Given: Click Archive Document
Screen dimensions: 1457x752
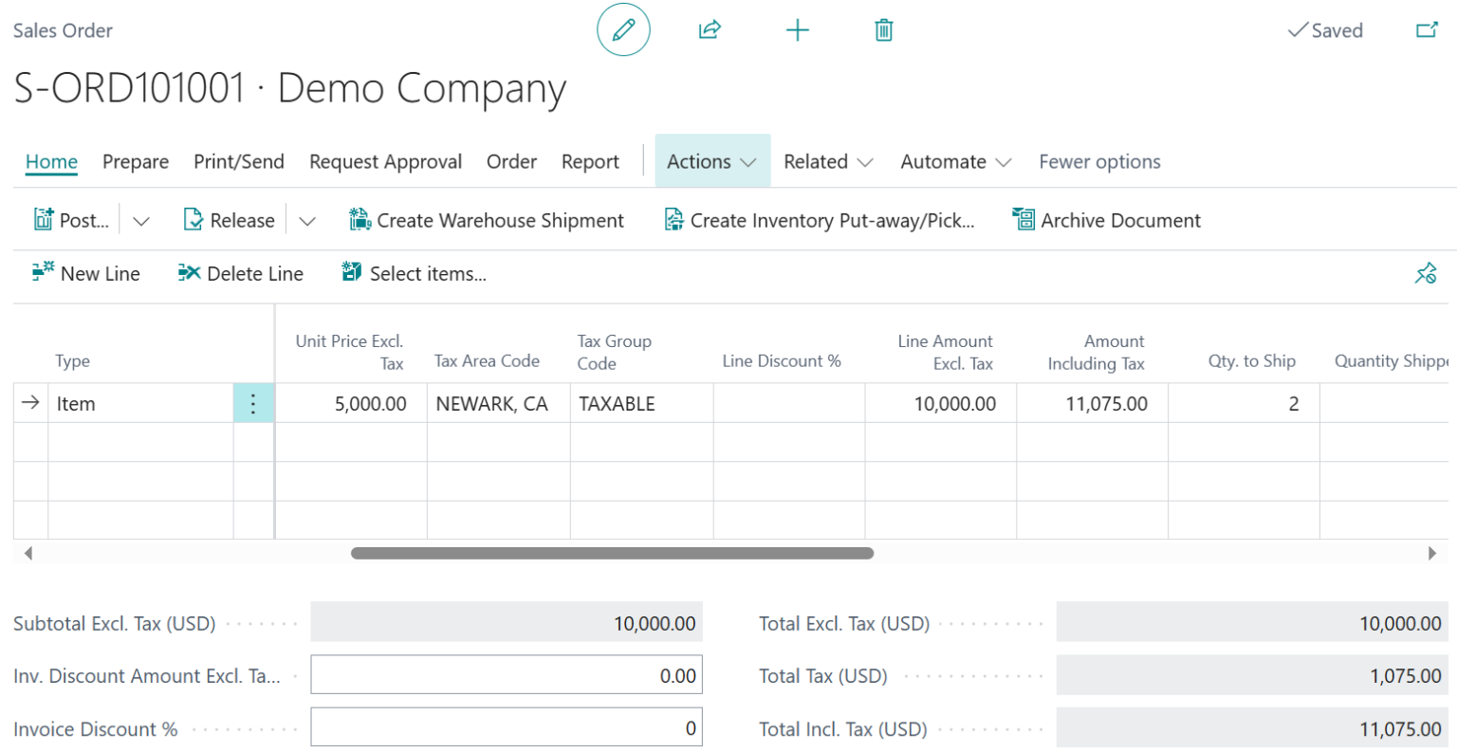Looking at the screenshot, I should (1106, 220).
